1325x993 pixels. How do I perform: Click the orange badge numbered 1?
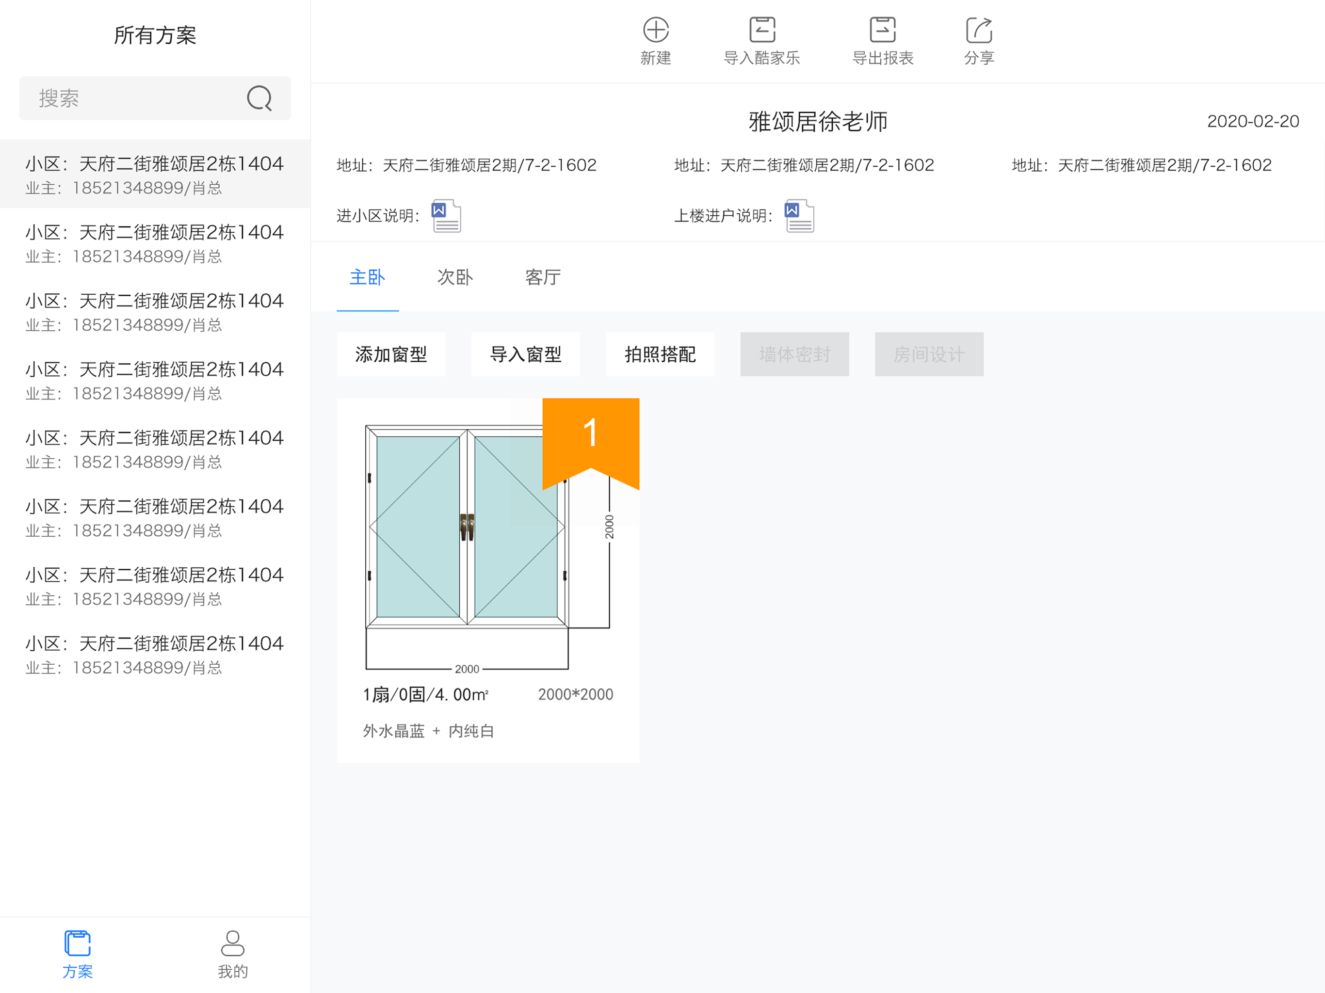click(591, 444)
